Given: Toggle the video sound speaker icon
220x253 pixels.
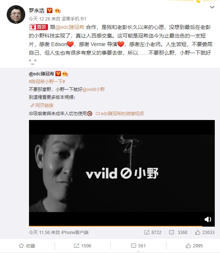Looking at the screenshot, I should [208, 219].
